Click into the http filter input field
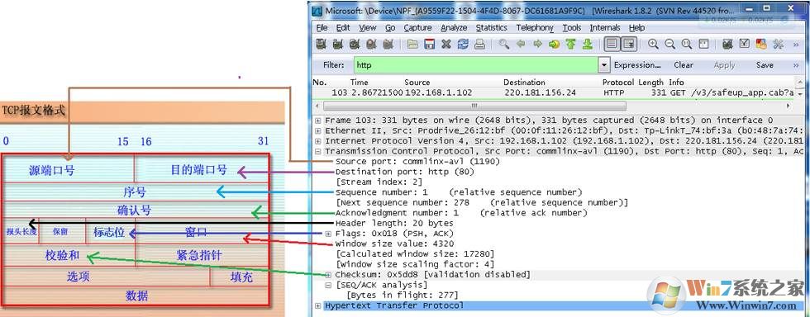Viewport: 810px width, 317px height. tap(476, 65)
